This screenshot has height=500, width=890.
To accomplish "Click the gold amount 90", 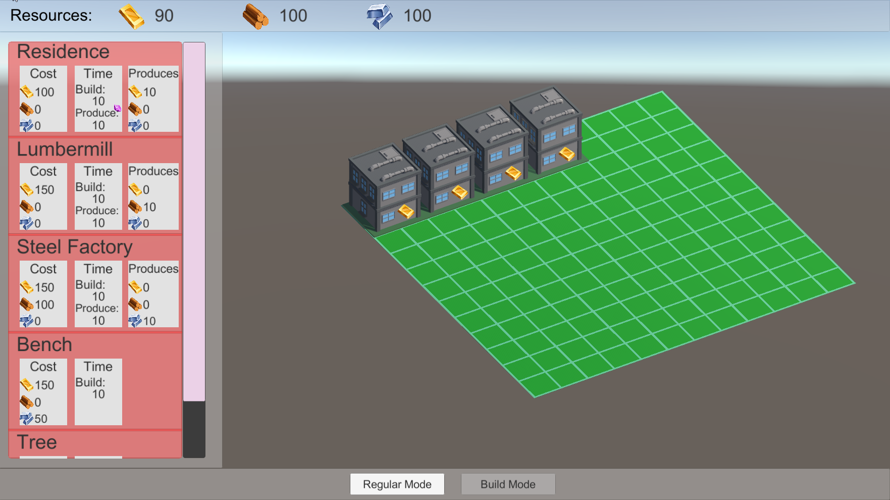I will (164, 16).
